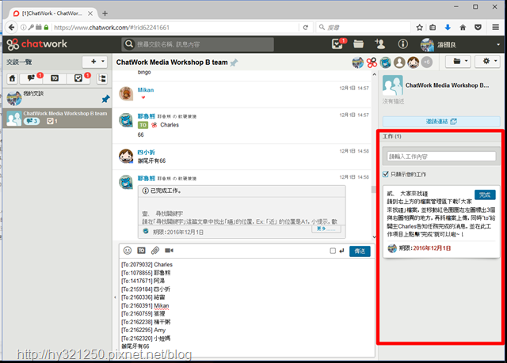Click the chatwork logo
The width and height of the screenshot is (507, 363).
pyautogui.click(x=37, y=43)
